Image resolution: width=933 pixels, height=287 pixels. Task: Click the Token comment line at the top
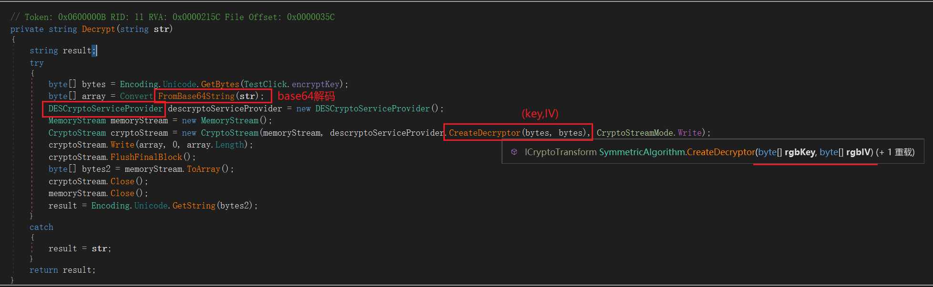pos(172,17)
